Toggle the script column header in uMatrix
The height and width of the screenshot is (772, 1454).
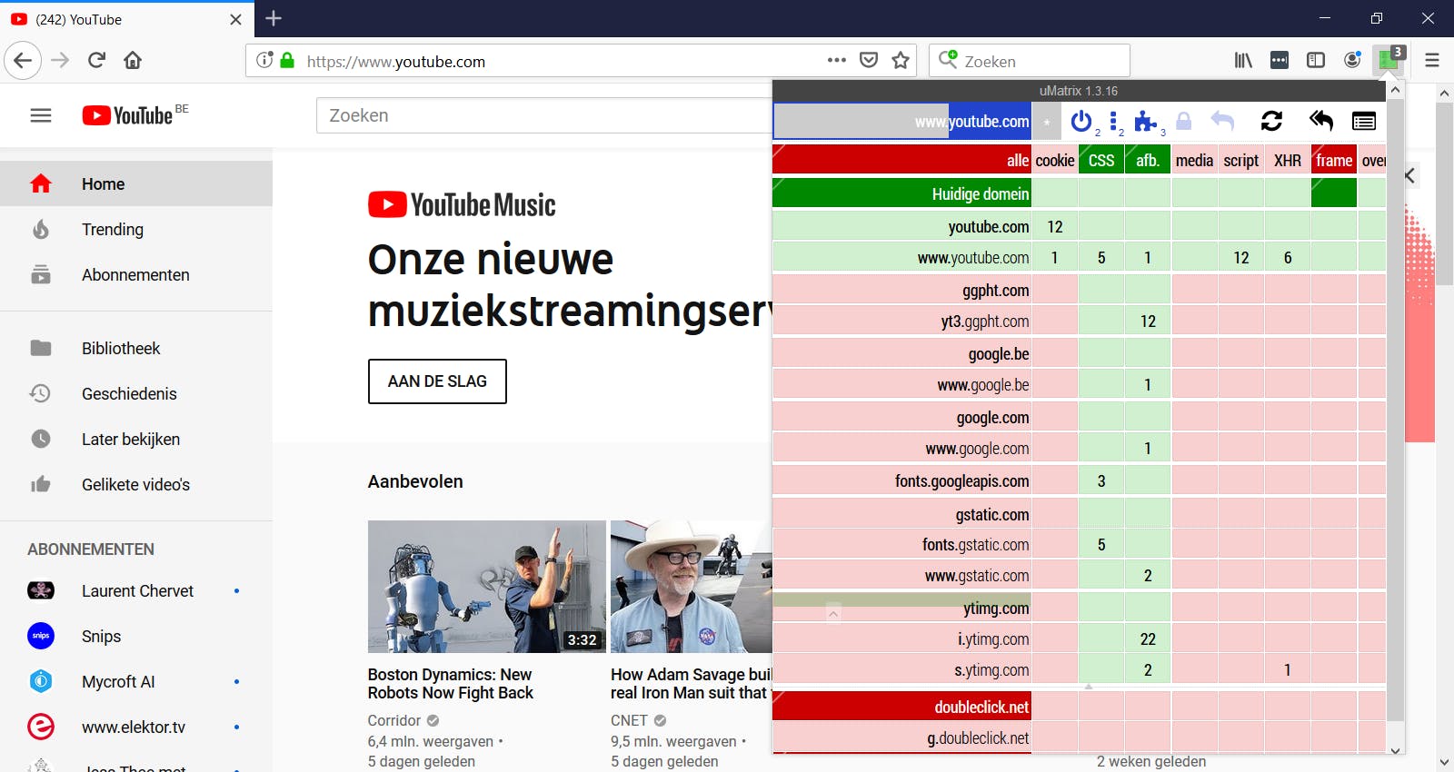1241,160
